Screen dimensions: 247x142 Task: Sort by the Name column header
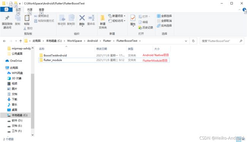pyautogui.click(x=42, y=49)
